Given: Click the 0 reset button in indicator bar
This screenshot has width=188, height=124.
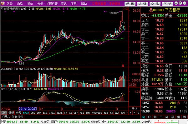Looking at the screenshot, I should click(138, 113).
